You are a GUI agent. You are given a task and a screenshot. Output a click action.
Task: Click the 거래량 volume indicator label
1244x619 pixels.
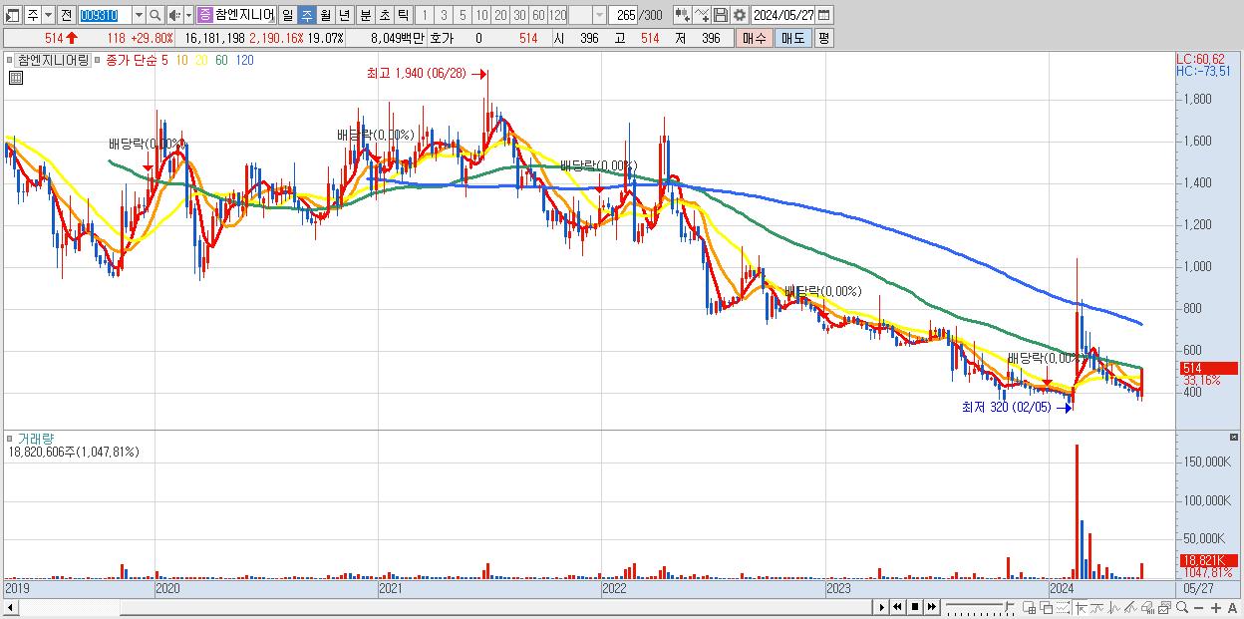tap(34, 438)
